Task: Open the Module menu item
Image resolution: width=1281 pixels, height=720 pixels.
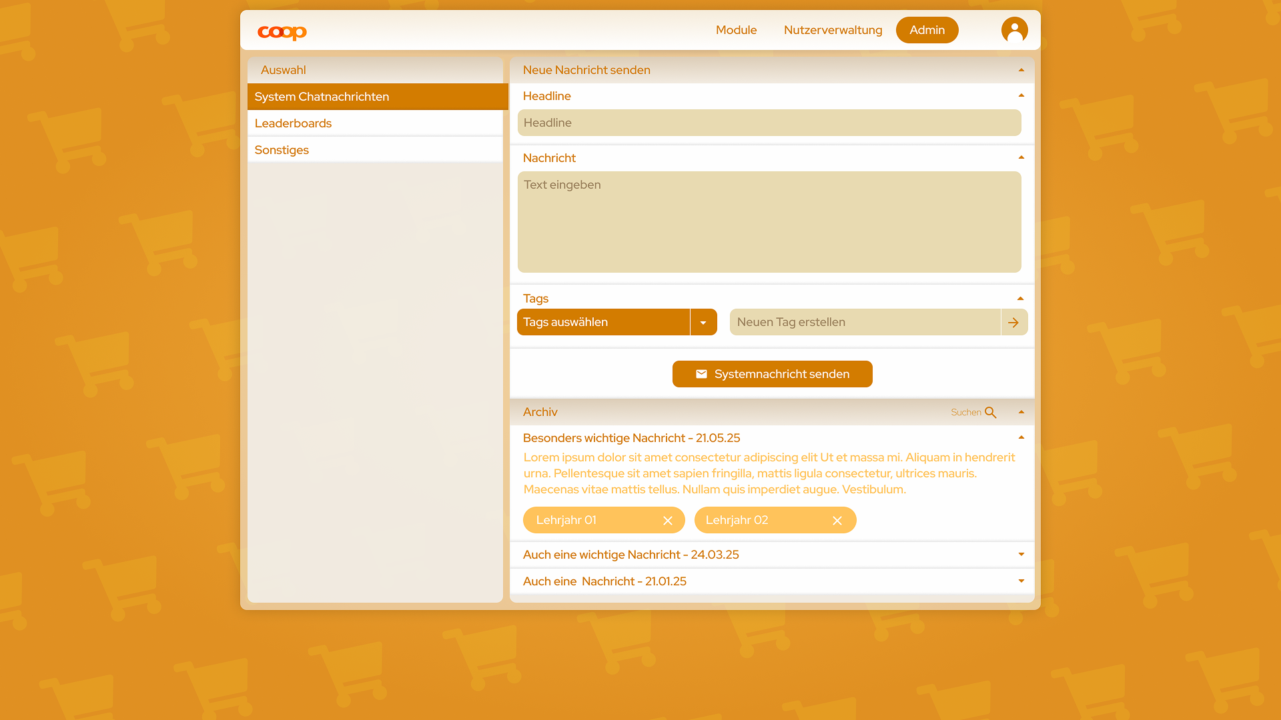Action: 736,30
